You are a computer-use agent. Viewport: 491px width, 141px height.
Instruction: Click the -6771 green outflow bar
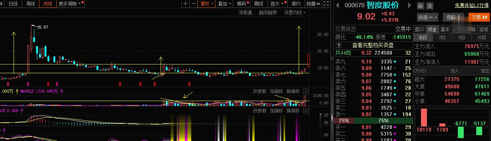461,132
